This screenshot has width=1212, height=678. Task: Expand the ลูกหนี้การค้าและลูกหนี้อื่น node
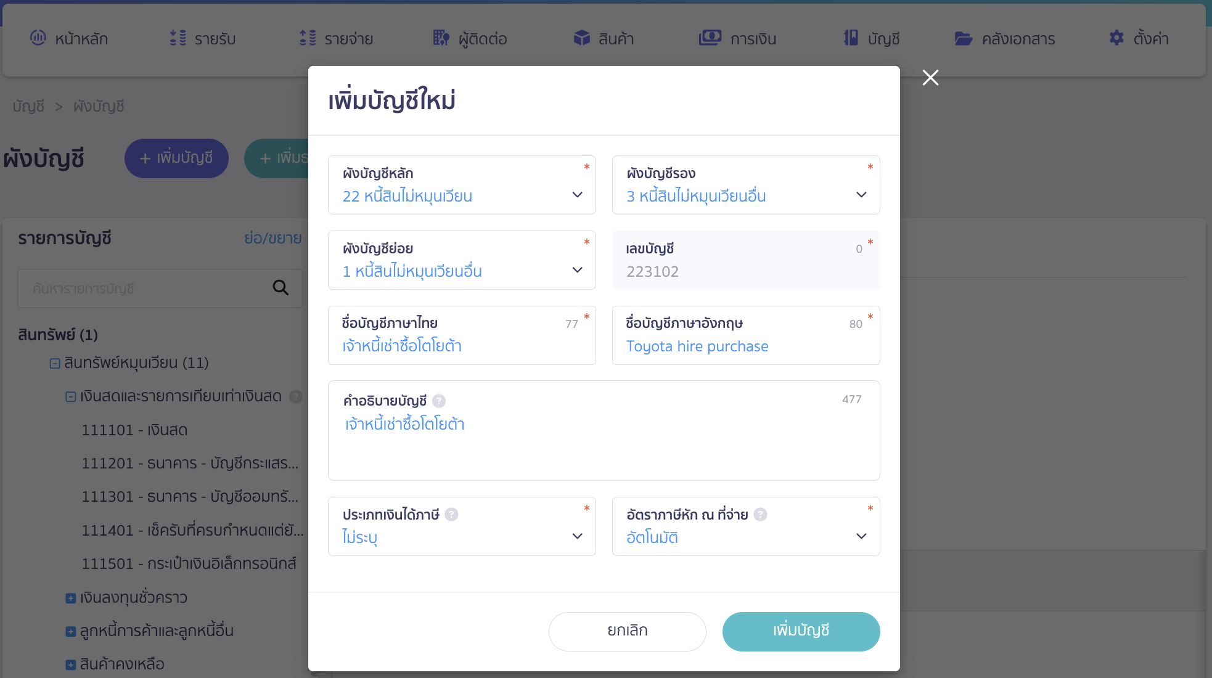point(71,632)
